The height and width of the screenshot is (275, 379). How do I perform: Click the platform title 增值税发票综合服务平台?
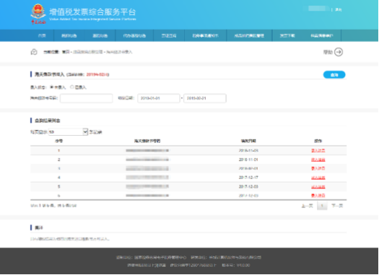click(92, 12)
